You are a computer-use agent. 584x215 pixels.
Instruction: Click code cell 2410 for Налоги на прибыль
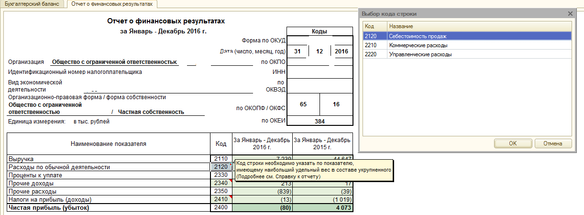221,199
